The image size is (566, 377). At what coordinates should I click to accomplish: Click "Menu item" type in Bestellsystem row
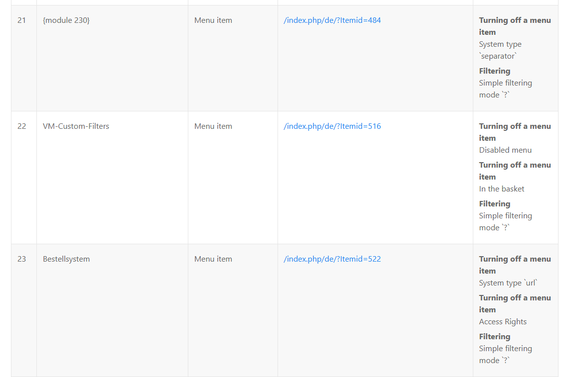213,259
